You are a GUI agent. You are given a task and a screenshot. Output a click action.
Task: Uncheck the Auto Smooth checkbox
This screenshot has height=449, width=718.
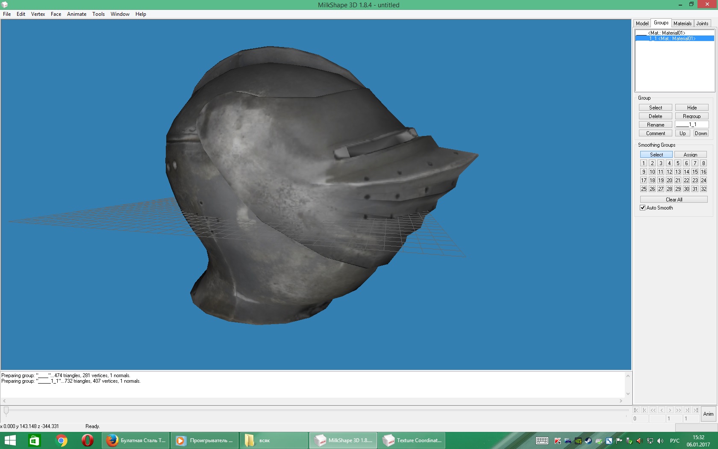coord(642,208)
